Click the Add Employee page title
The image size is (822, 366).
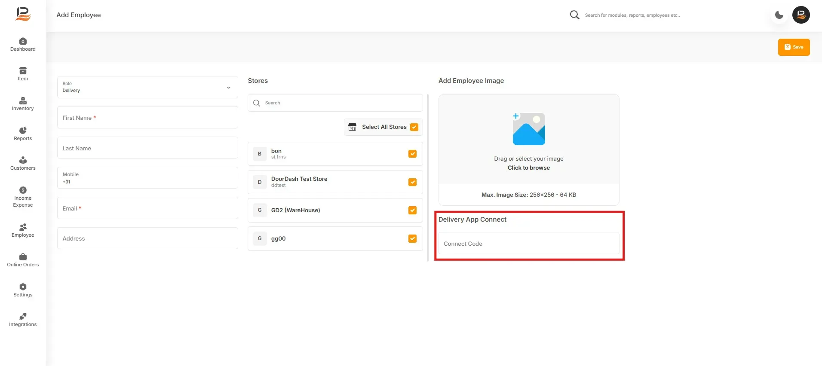[79, 15]
